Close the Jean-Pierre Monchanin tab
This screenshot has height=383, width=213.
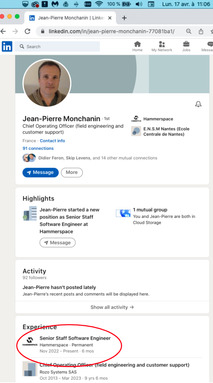[x=110, y=18]
